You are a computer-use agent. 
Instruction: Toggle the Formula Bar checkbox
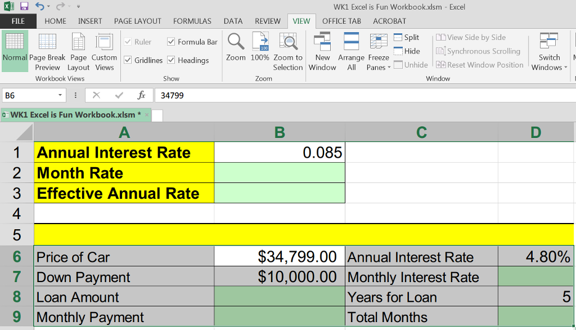click(171, 42)
